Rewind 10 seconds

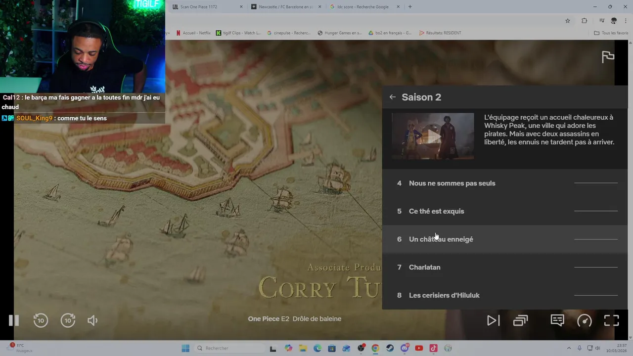click(41, 320)
